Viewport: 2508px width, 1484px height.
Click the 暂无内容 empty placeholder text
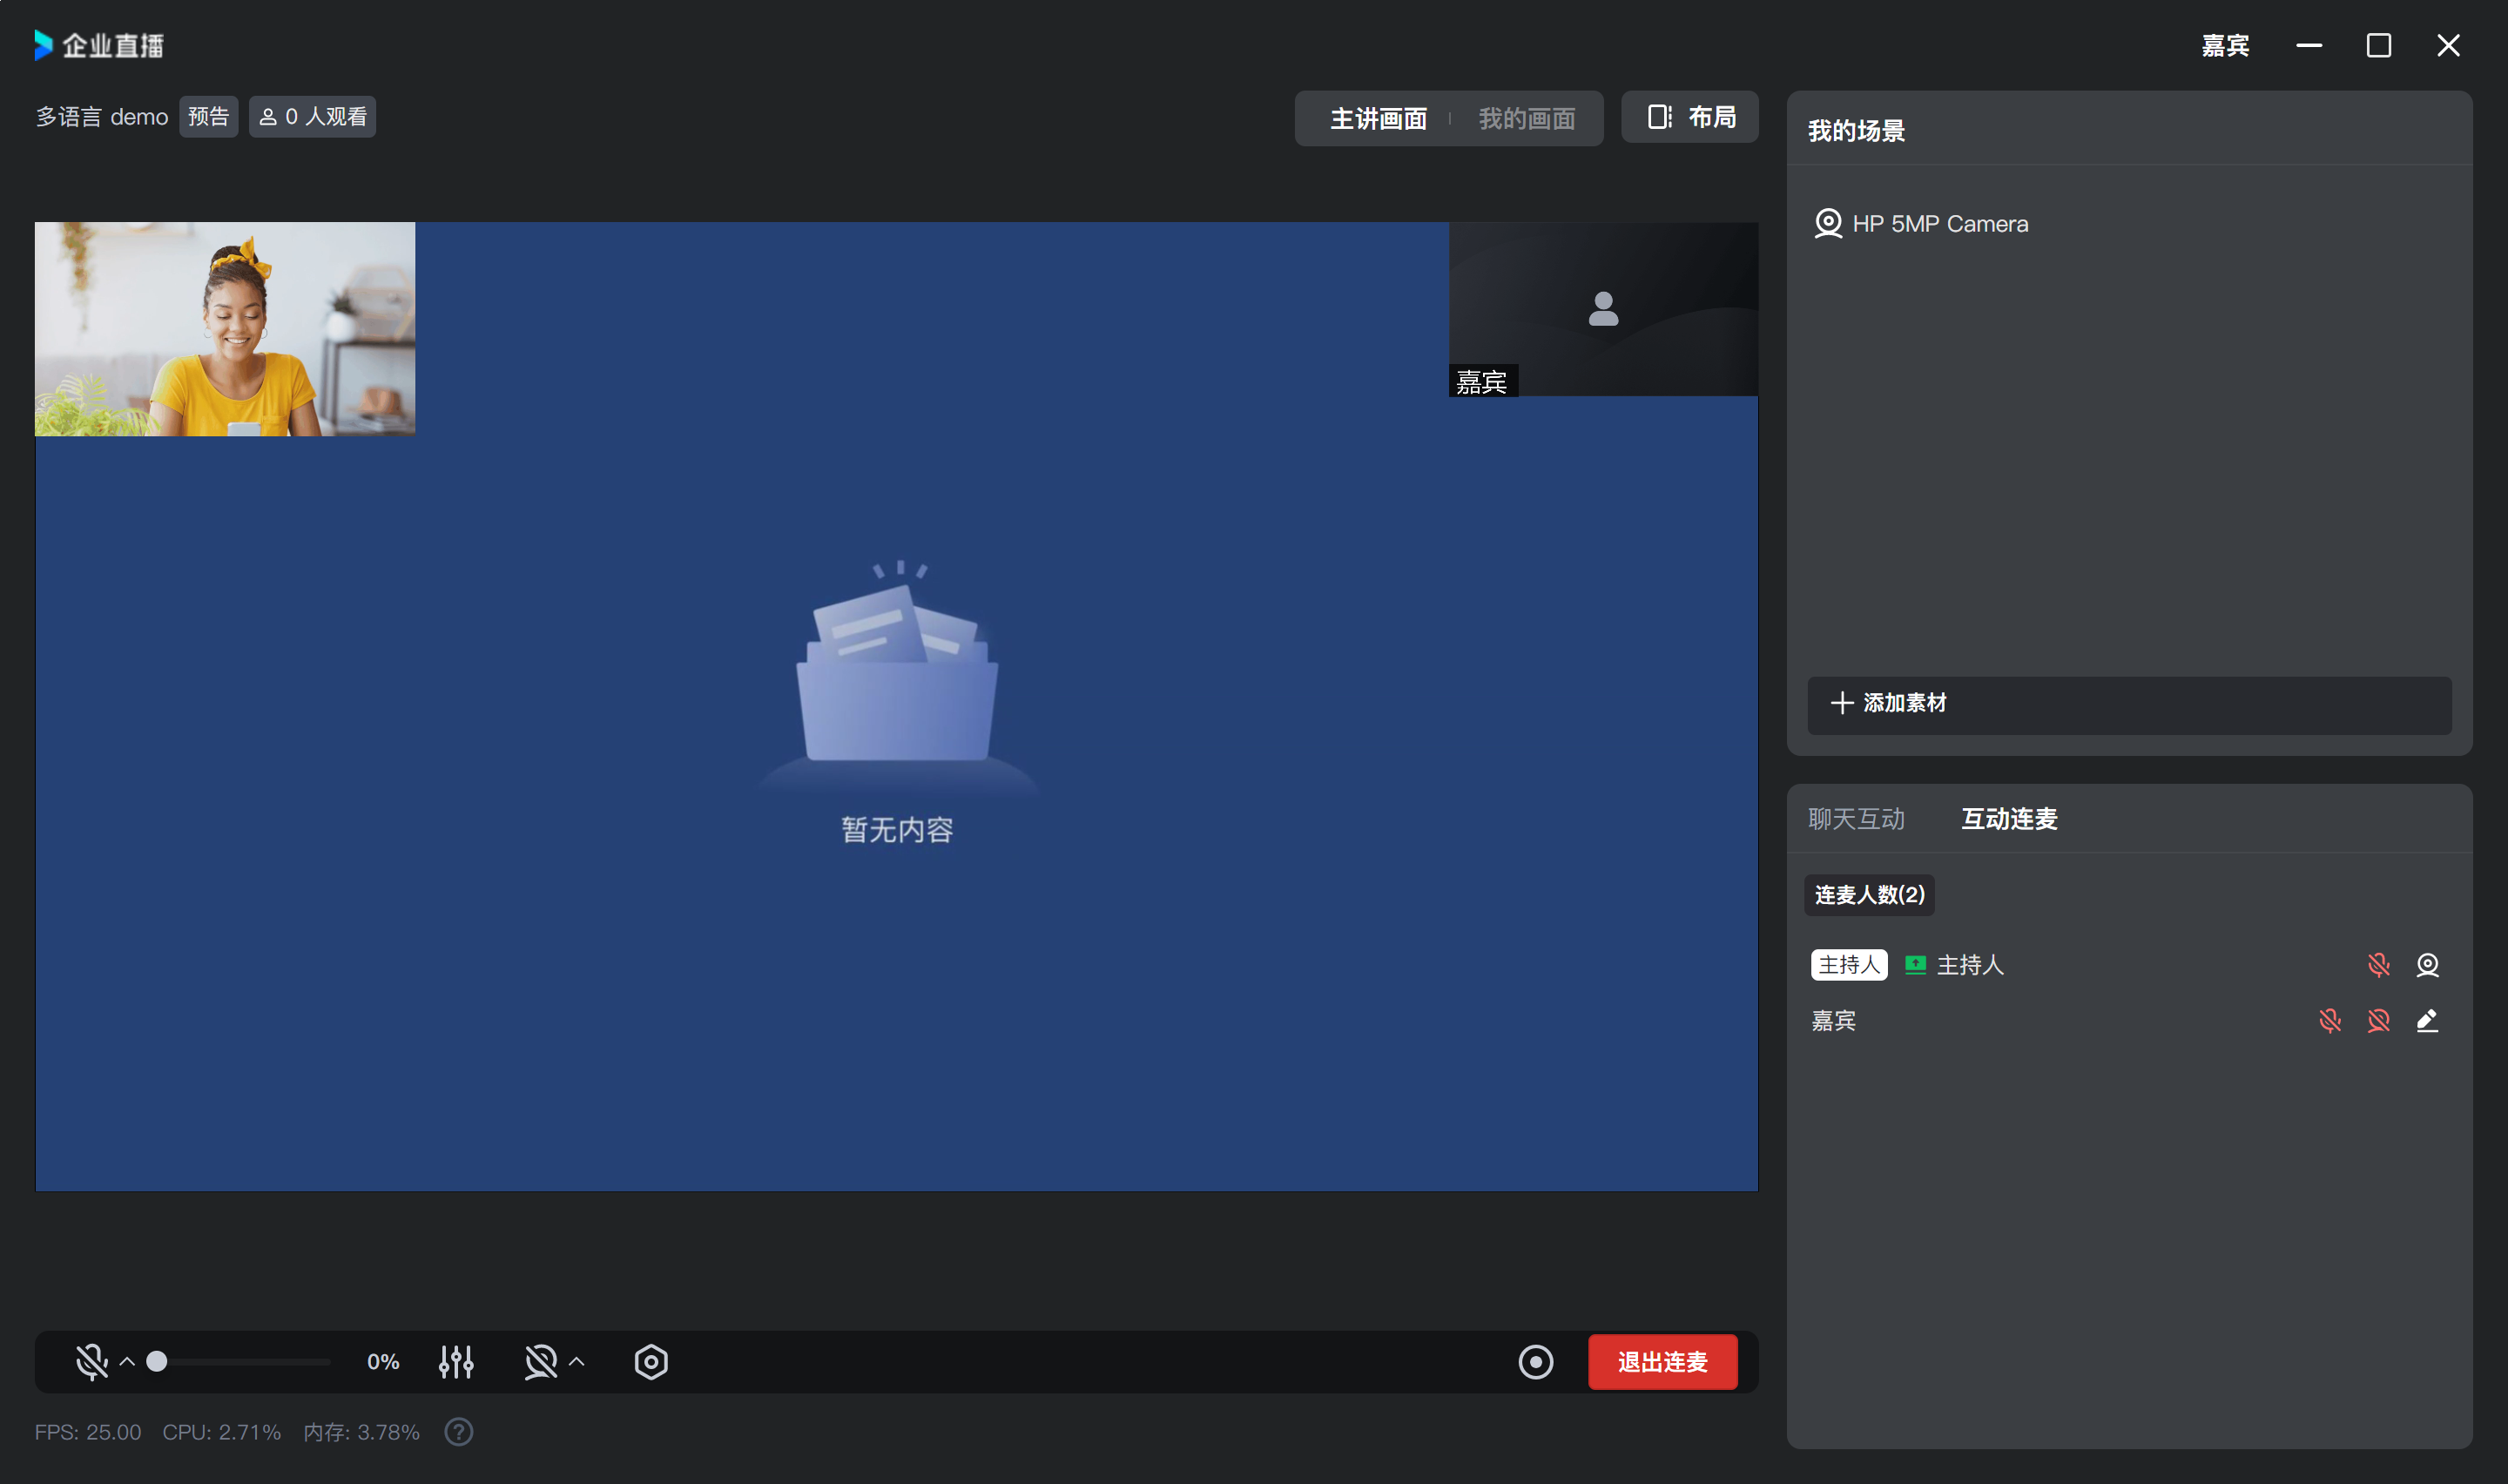tap(897, 829)
